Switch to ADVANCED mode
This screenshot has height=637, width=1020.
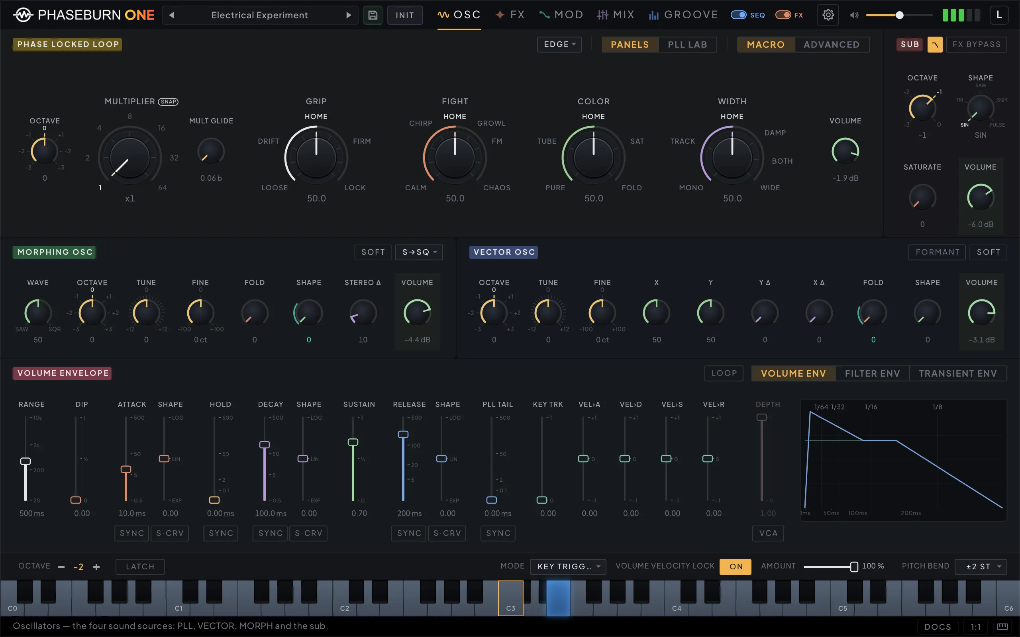point(832,44)
